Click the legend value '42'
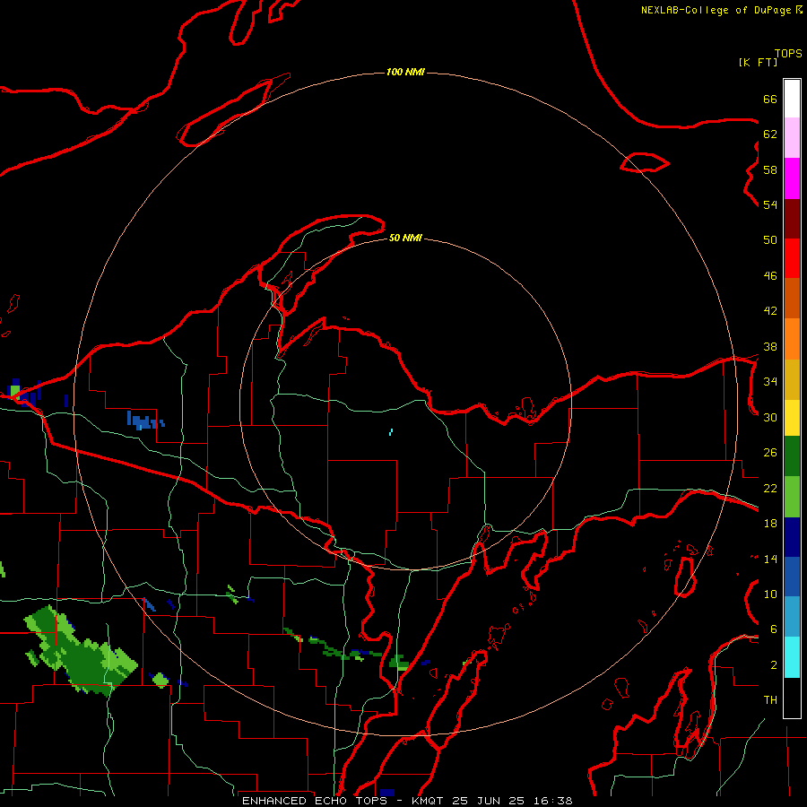Image resolution: width=807 pixels, height=807 pixels. [770, 311]
